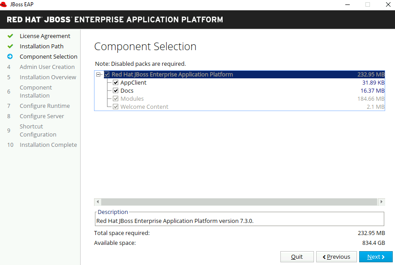395x265 pixels.
Task: Select the AppClient row label
Action: tap(133, 82)
